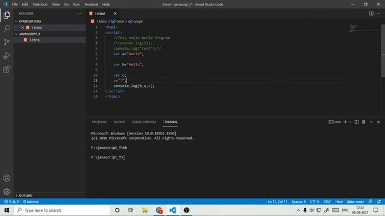Open Chrome from the taskbar
The height and width of the screenshot is (216, 385).
coord(159,211)
